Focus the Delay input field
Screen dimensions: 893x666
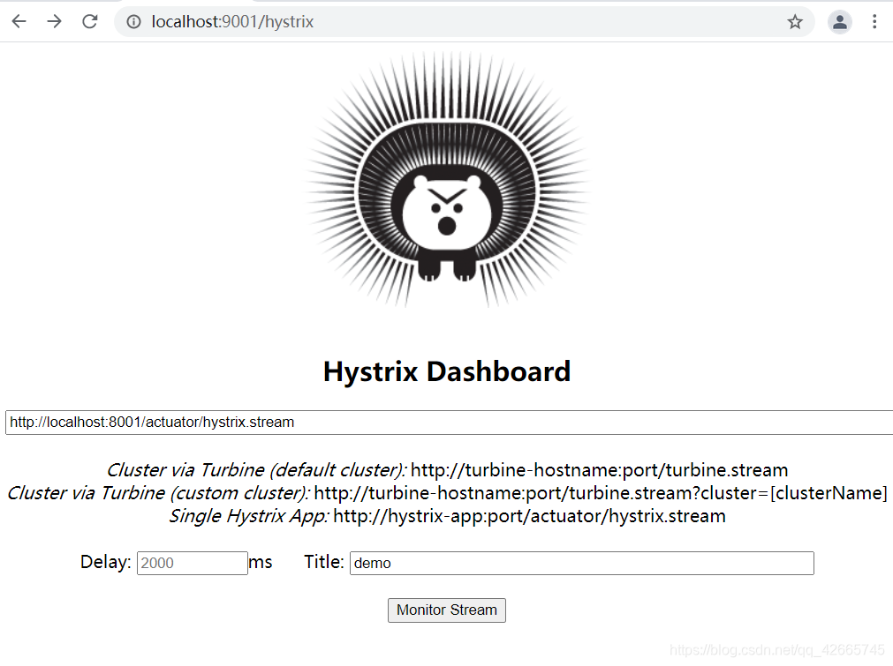(193, 563)
